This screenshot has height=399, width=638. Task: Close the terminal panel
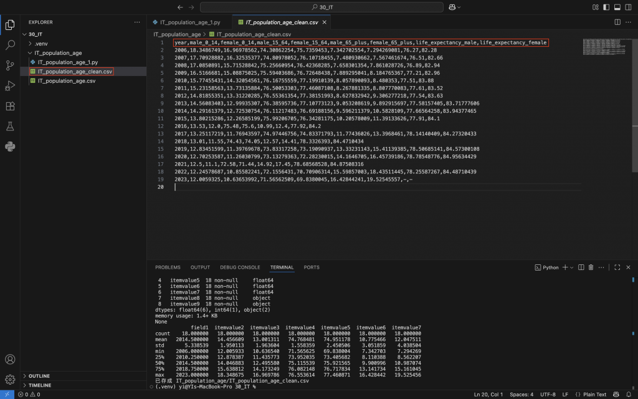[628, 267]
